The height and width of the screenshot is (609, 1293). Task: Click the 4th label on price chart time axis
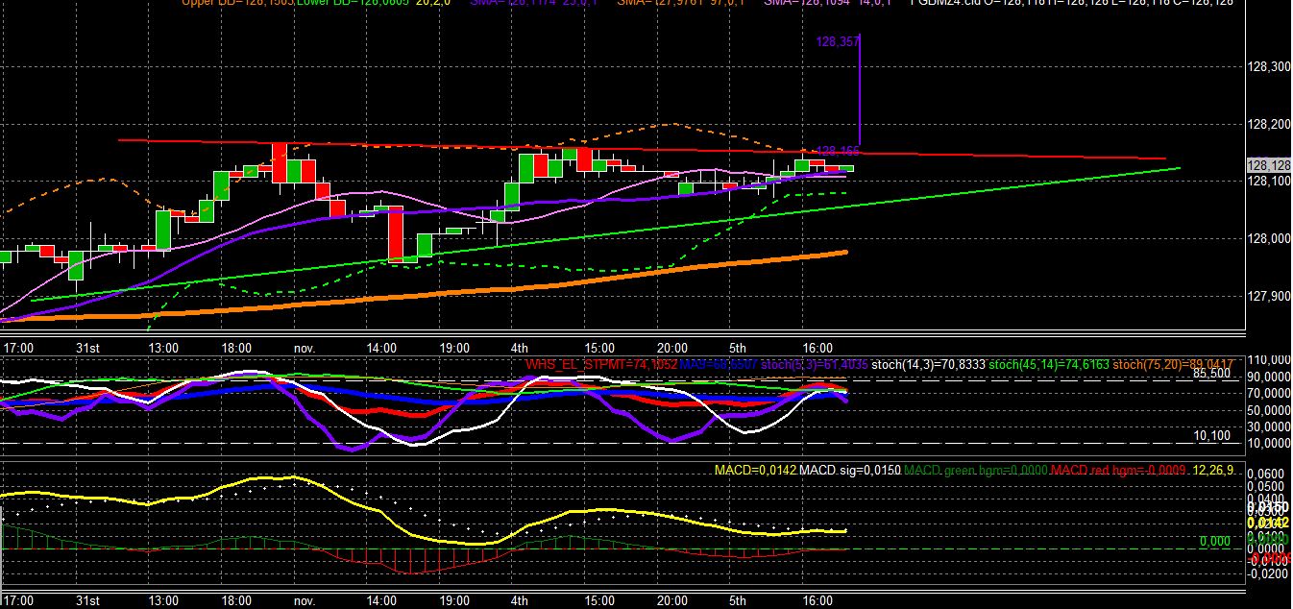coord(519,347)
